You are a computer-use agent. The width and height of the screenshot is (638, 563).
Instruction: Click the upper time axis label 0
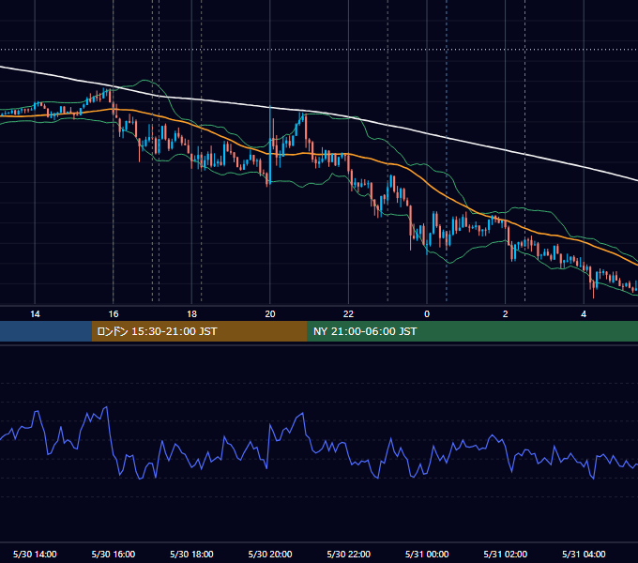tap(427, 314)
